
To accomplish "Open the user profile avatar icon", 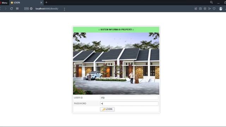I will (x=221, y=8).
